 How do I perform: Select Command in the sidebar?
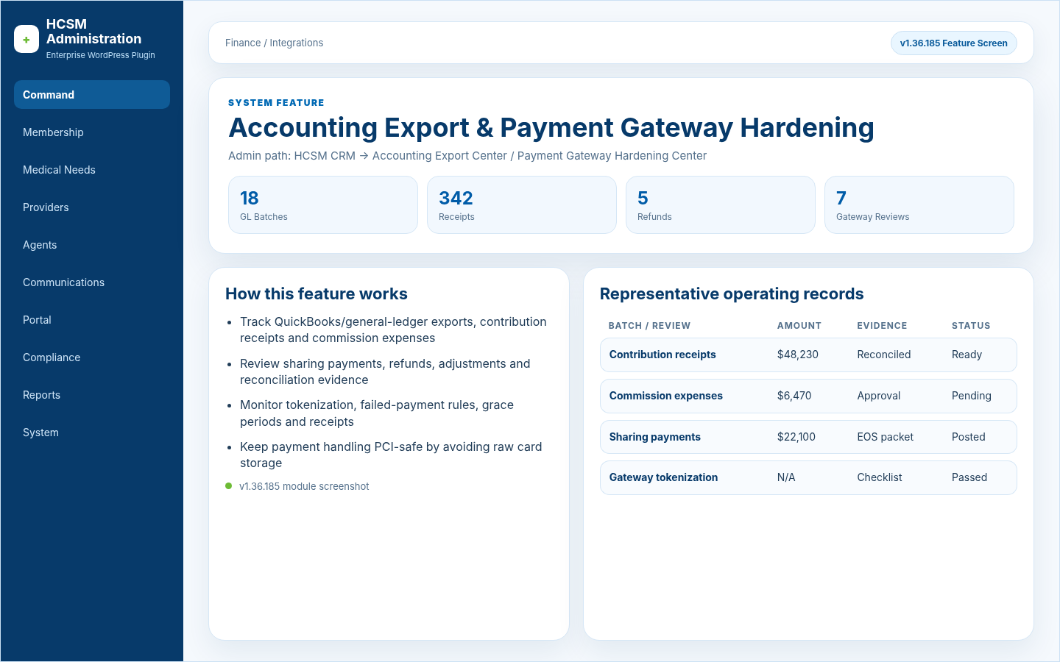click(92, 95)
